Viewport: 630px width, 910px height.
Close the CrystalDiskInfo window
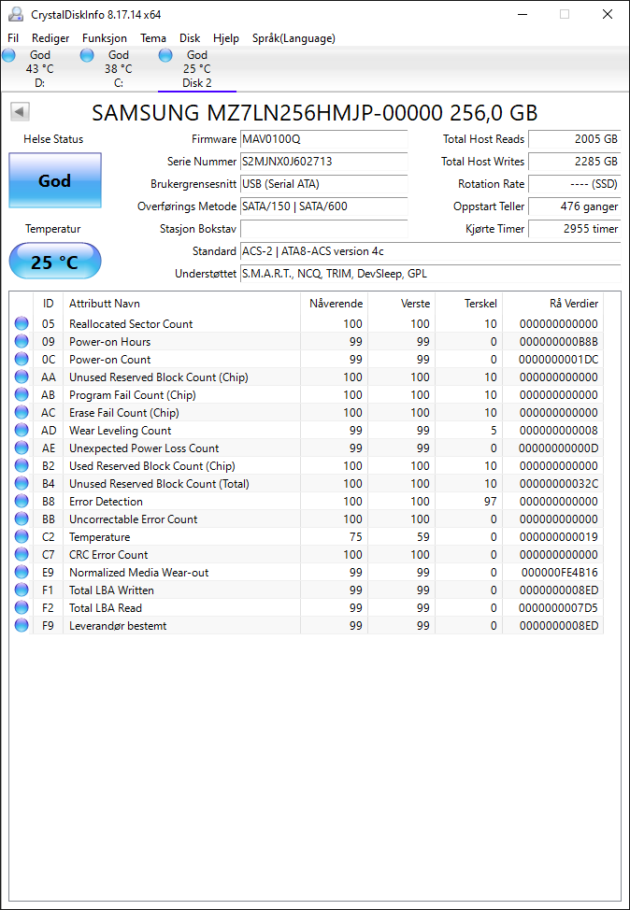[x=608, y=15]
